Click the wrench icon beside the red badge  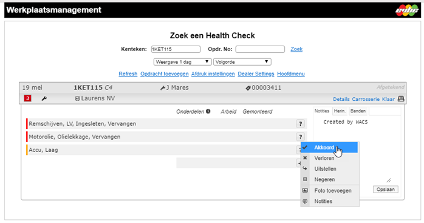coord(44,98)
